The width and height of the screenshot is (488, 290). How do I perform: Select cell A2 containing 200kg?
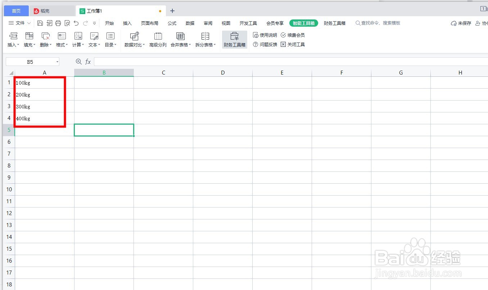tap(45, 95)
